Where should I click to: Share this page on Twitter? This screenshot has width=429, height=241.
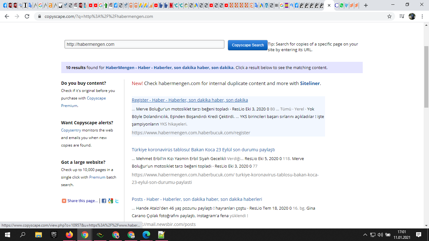[117, 201]
